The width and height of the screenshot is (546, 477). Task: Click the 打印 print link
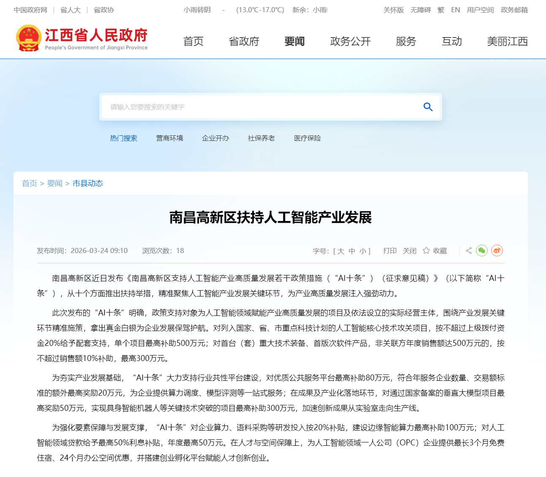[390, 251]
